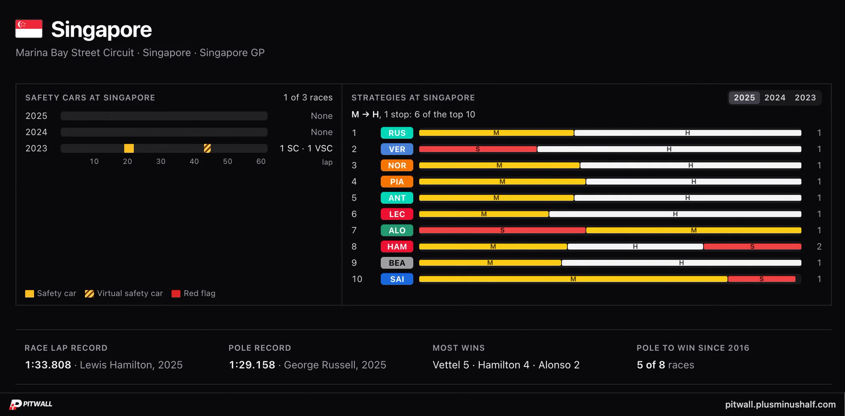Click the Virtual safety car legend swatch
This screenshot has height=416, width=845.
point(89,294)
